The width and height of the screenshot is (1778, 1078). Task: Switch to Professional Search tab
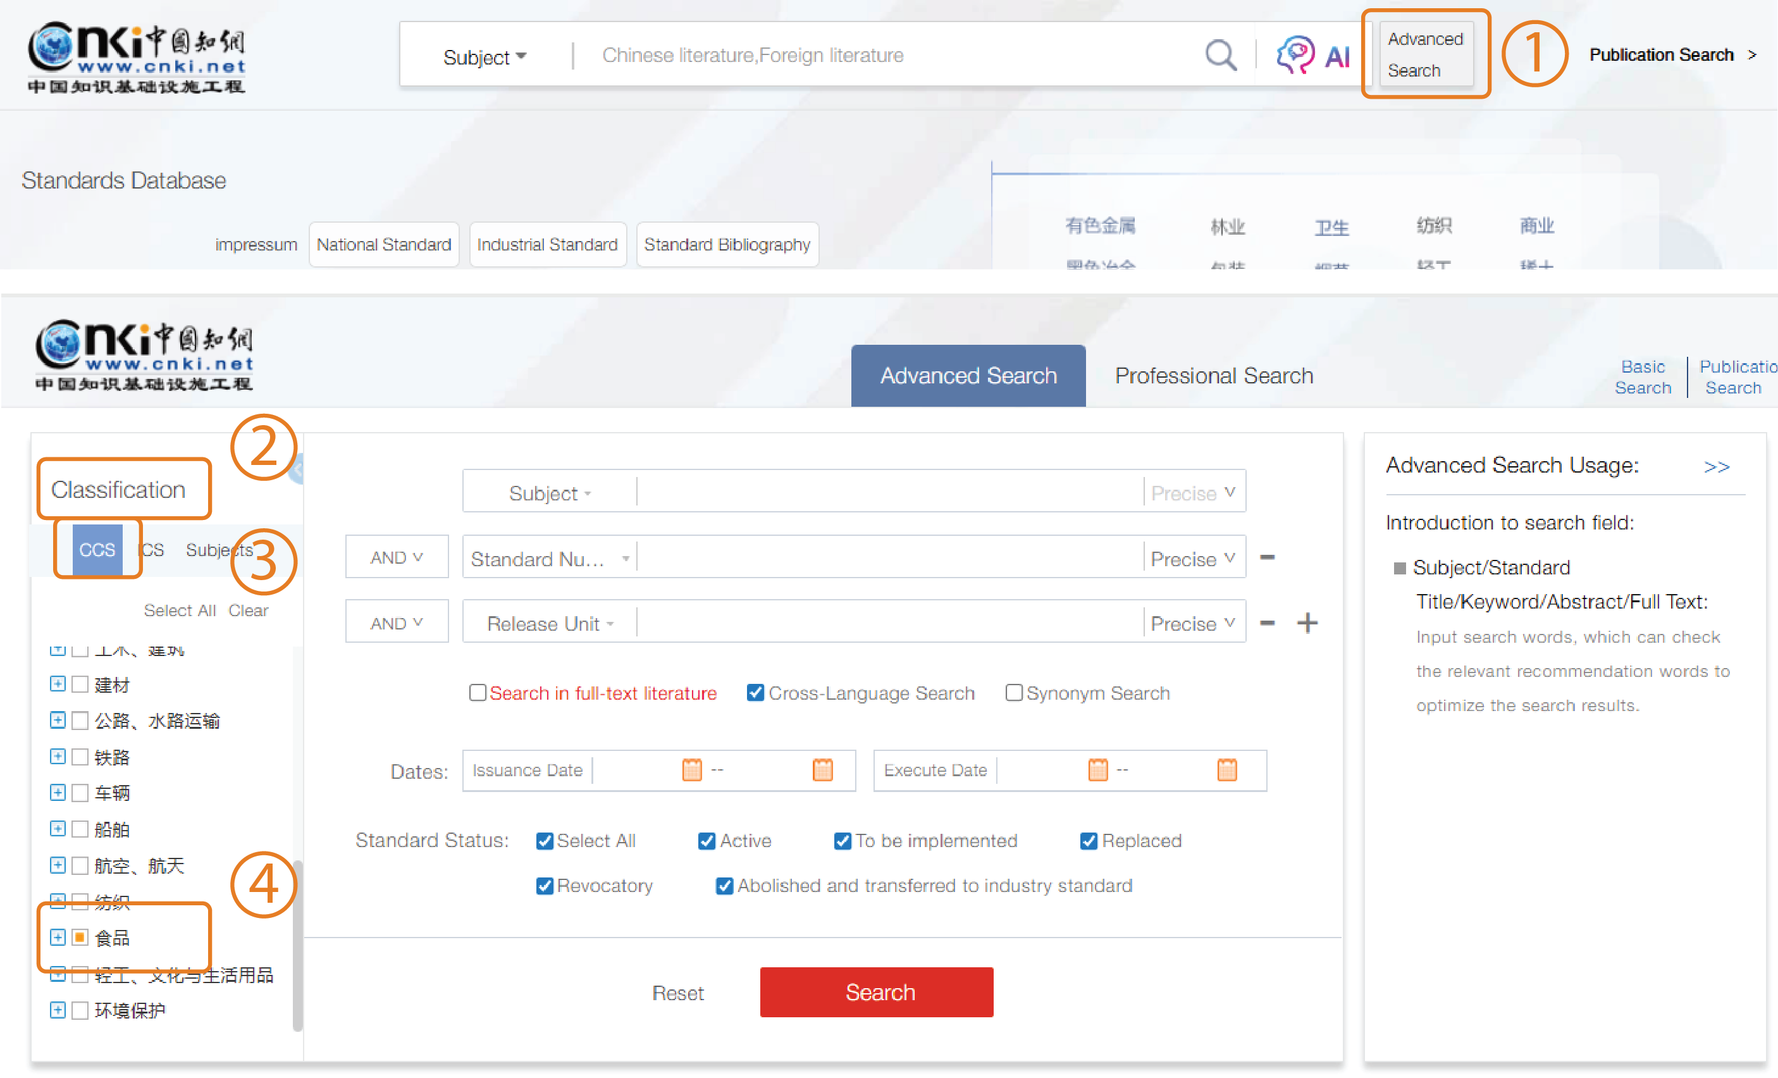(1213, 375)
